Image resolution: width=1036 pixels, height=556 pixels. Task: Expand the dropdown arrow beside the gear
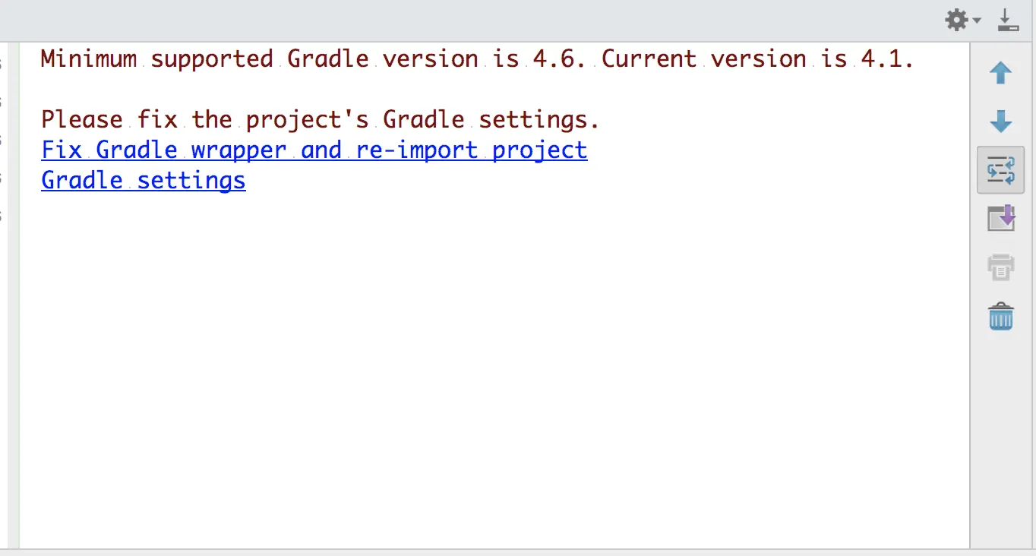pos(977,21)
